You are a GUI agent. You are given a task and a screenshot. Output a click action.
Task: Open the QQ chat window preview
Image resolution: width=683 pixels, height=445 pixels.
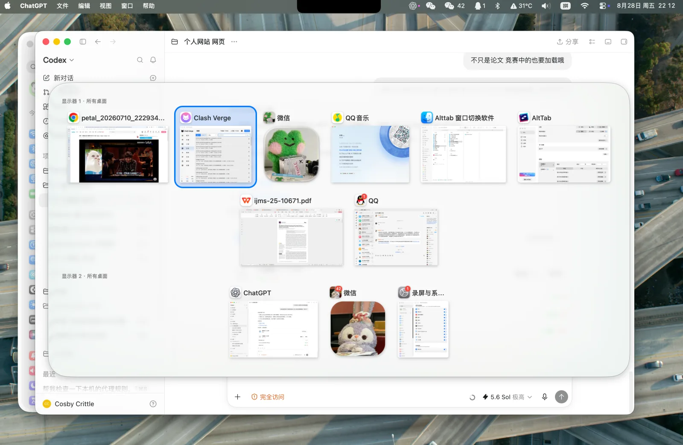pyautogui.click(x=396, y=237)
